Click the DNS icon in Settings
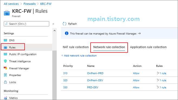 point(5,40)
